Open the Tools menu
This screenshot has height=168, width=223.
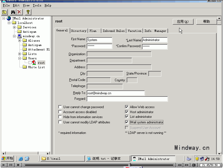(x=37, y=5)
